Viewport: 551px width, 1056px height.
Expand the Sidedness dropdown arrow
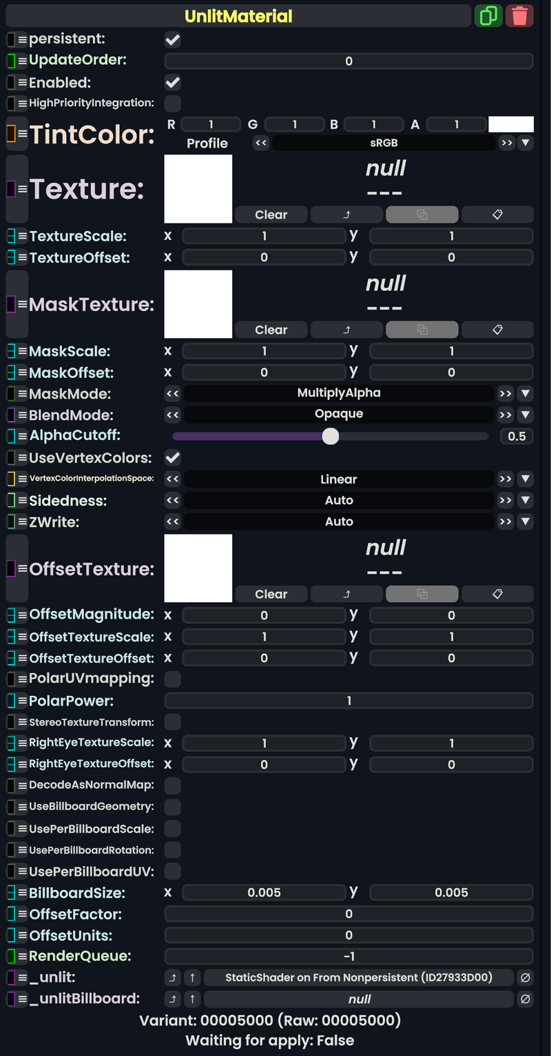526,500
